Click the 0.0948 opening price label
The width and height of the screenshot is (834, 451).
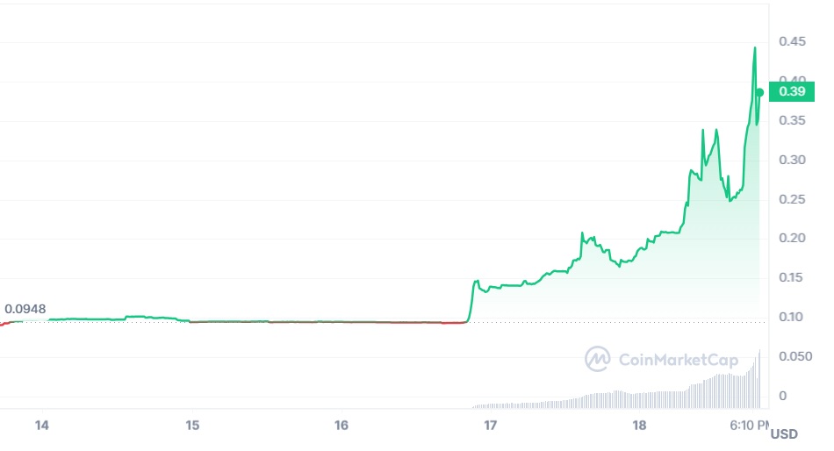click(25, 309)
